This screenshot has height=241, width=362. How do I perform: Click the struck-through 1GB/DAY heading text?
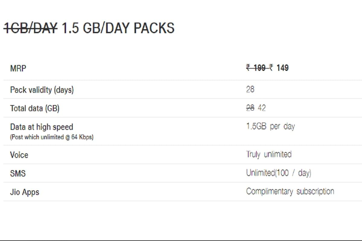(30, 28)
